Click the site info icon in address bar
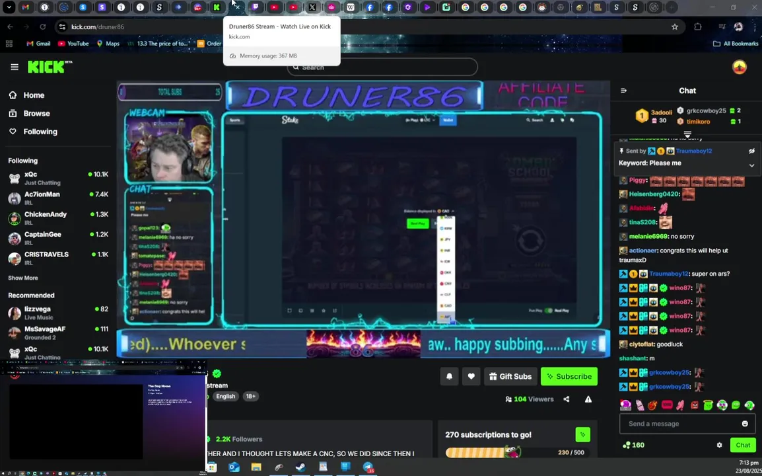The image size is (762, 476). (x=61, y=26)
